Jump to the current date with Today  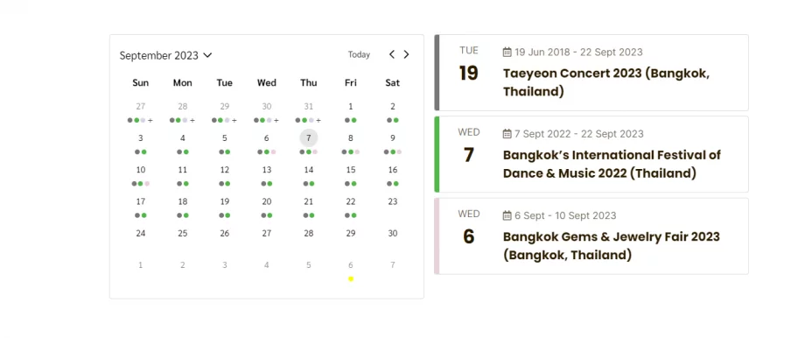click(359, 54)
